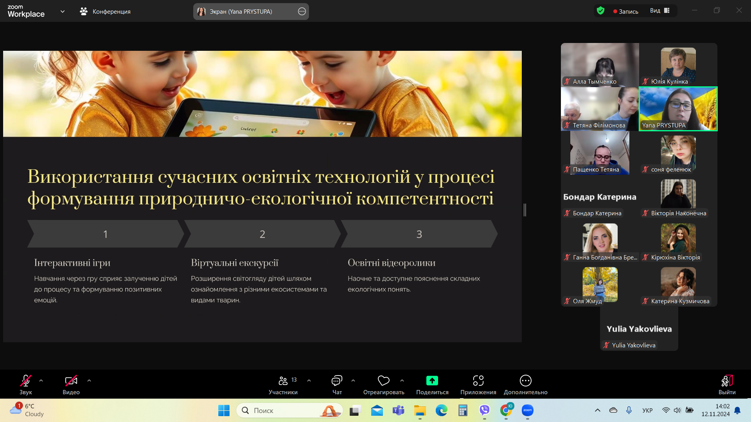Viewport: 751px width, 422px height.
Task: Select Yana PRYSTUPA active speaker thumbnail
Action: click(678, 109)
